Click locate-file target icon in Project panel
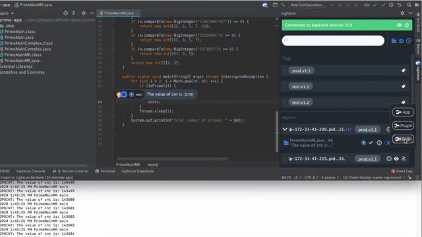422x237 pixels. (x=65, y=13)
